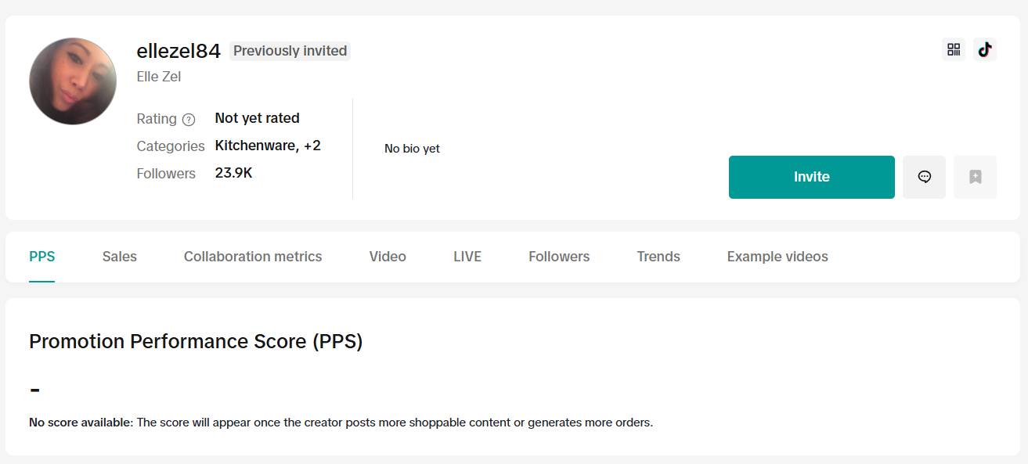Image resolution: width=1028 pixels, height=464 pixels.
Task: Go to the Video tab
Action: coord(388,257)
